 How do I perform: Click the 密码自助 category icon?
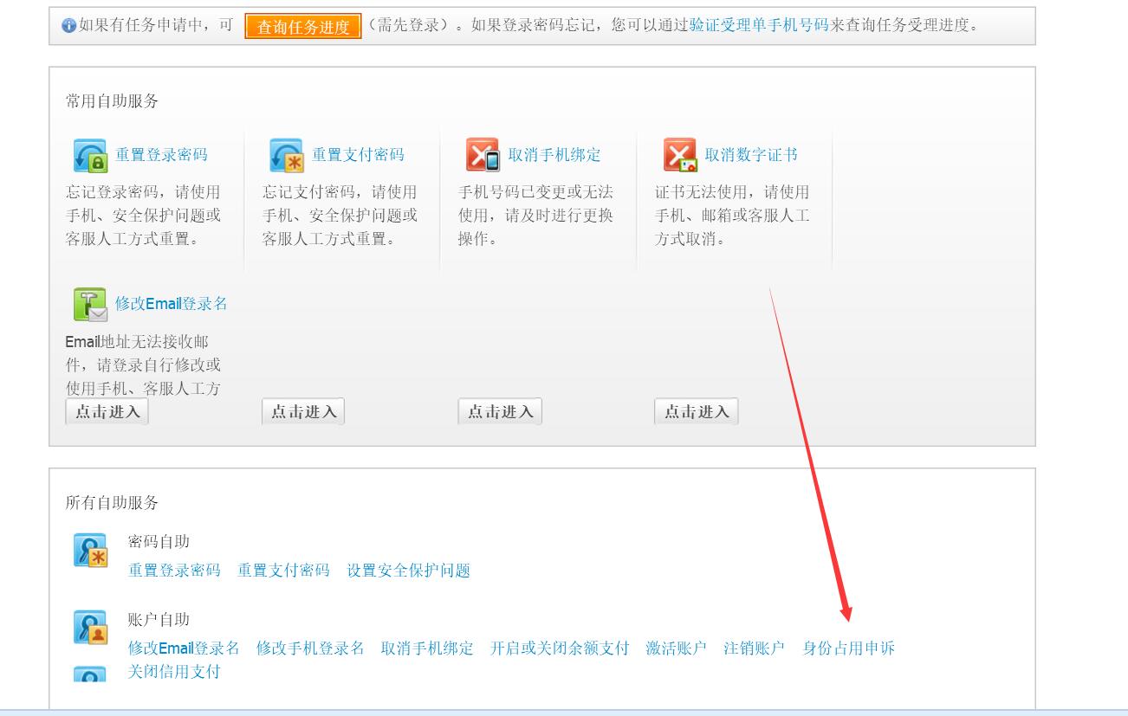90,551
